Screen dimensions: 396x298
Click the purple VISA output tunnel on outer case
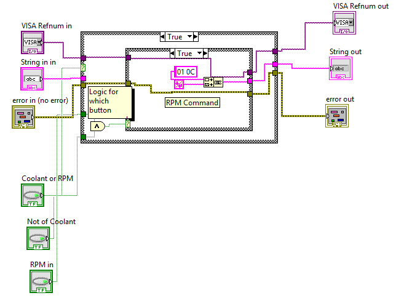click(275, 52)
